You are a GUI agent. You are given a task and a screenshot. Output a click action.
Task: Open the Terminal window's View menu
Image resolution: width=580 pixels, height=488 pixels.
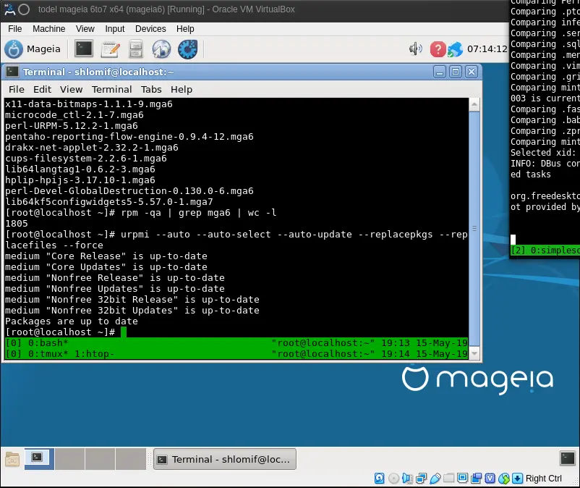[71, 89]
